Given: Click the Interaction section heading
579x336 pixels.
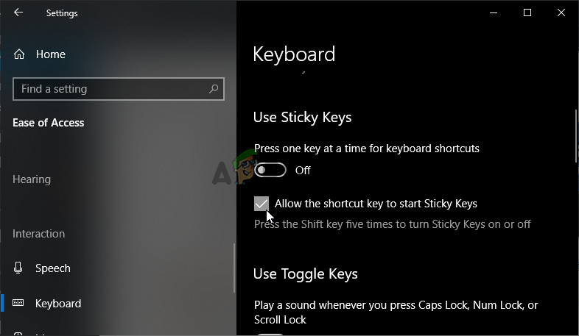Looking at the screenshot, I should 39,234.
